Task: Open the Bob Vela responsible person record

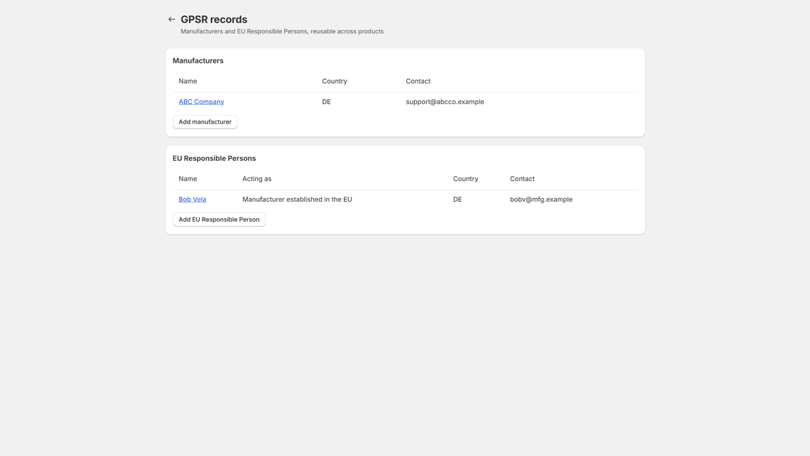Action: (192, 199)
